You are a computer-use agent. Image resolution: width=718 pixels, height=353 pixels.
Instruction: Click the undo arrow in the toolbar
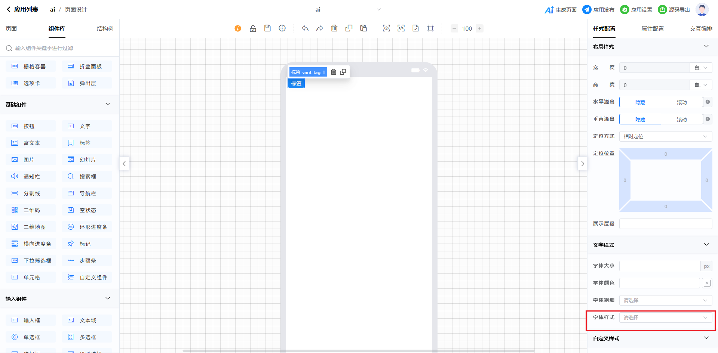pyautogui.click(x=305, y=28)
